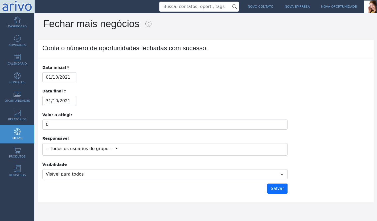Open the Visibilidade select box

(x=165, y=174)
